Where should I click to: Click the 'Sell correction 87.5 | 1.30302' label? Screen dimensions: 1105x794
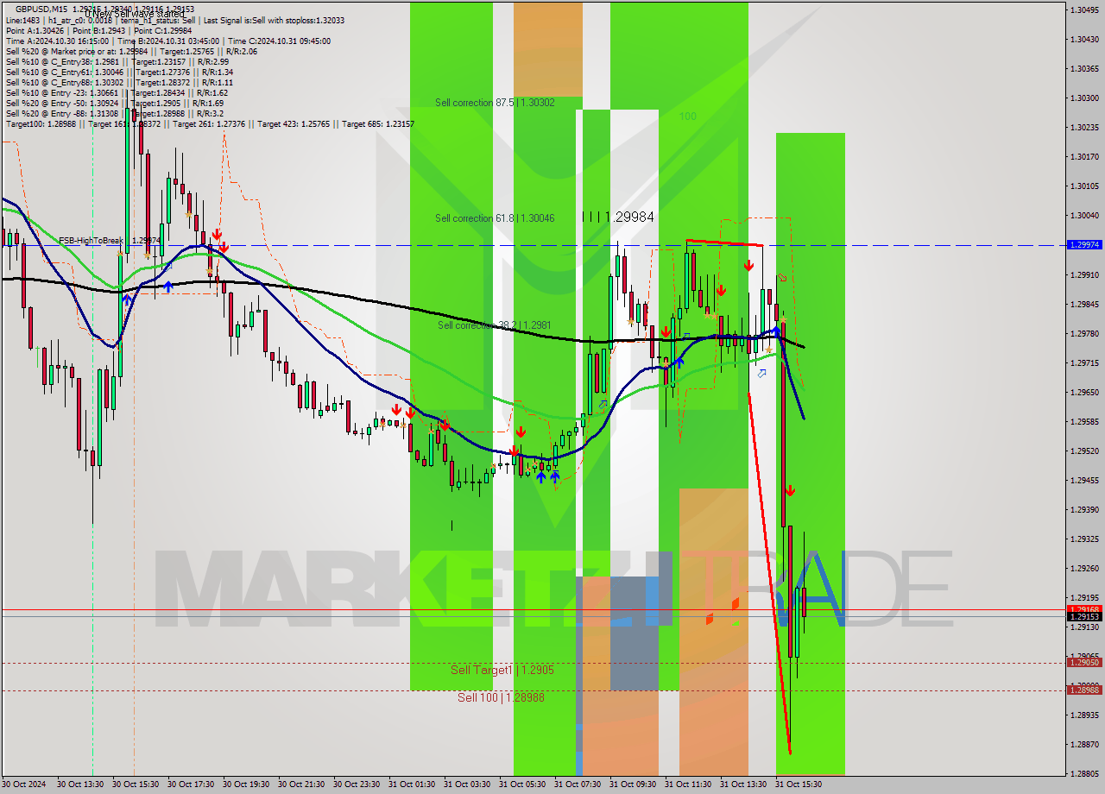495,103
